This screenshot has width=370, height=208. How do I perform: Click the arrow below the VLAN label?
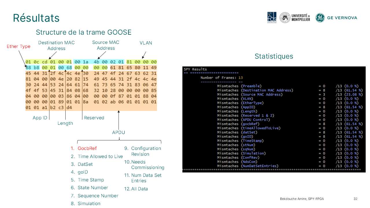(144, 55)
